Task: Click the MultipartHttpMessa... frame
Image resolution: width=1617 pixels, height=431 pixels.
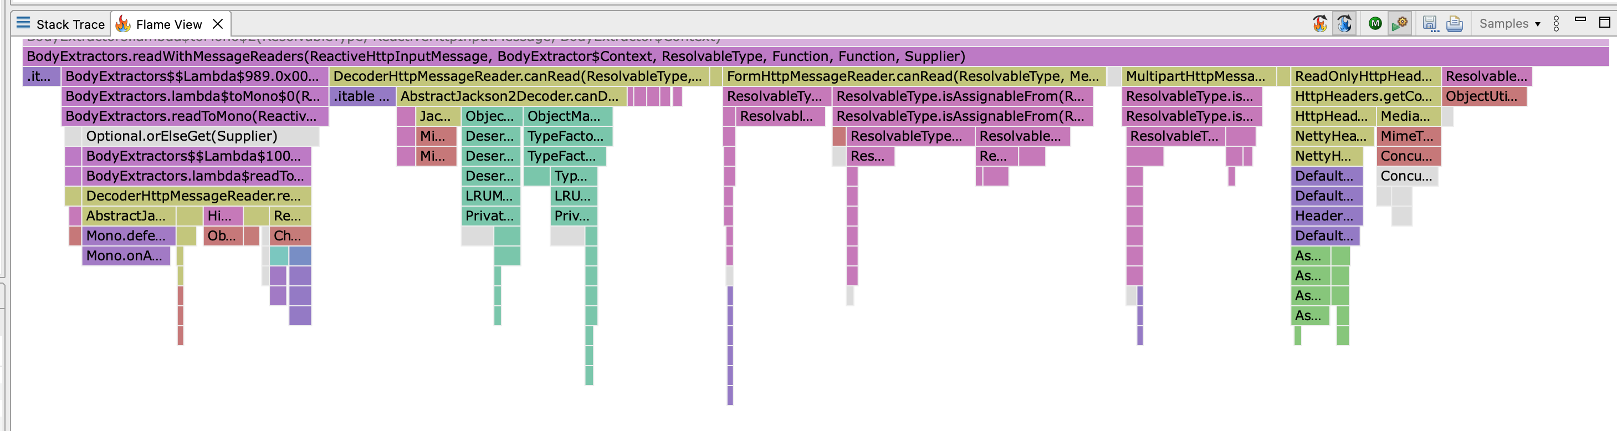Action: click(x=1198, y=76)
